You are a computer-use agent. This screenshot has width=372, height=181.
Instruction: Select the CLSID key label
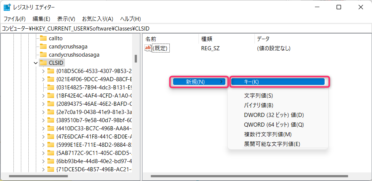[x=56, y=63]
